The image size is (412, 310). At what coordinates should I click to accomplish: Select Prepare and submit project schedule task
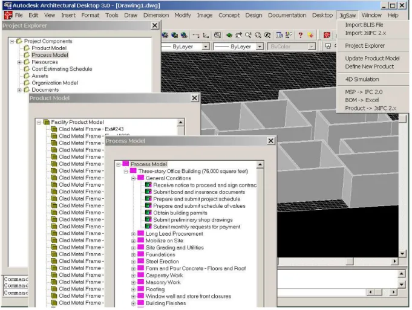coord(197,199)
